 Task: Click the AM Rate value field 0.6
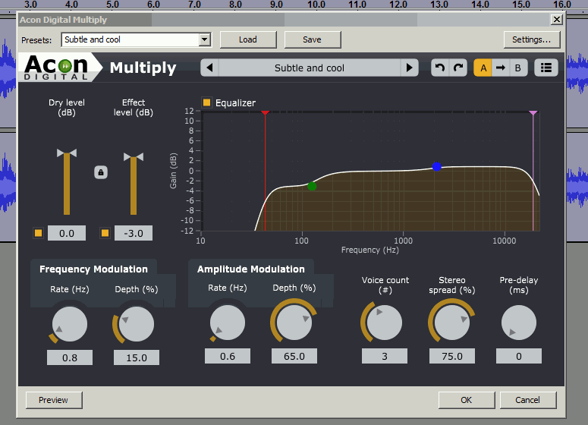tap(228, 356)
